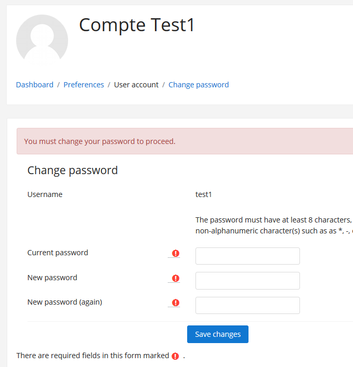Click the default user avatar picture
353x367 pixels.
42,40
